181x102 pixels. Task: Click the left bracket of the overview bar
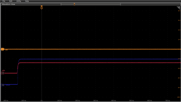[x=61, y=5]
